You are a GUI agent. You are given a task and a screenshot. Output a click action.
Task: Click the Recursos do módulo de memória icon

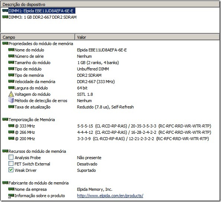coord(5,151)
